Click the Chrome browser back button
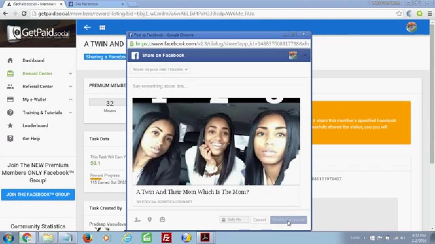This screenshot has width=435, height=244. (5, 14)
